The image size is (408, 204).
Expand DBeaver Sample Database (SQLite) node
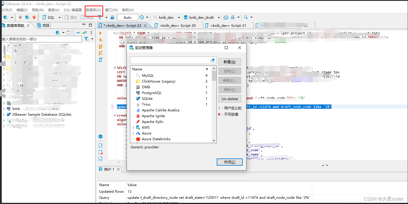pos(4,115)
